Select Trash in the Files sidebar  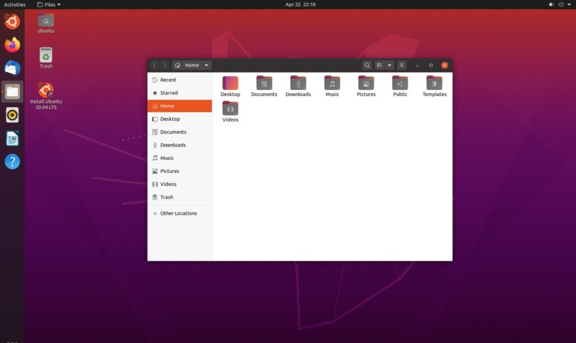coord(167,198)
